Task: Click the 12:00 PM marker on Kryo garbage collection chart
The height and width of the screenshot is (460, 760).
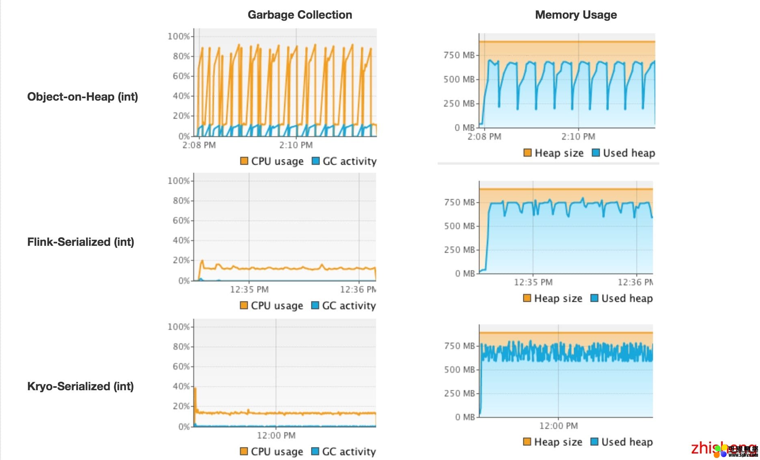Action: coord(276,435)
